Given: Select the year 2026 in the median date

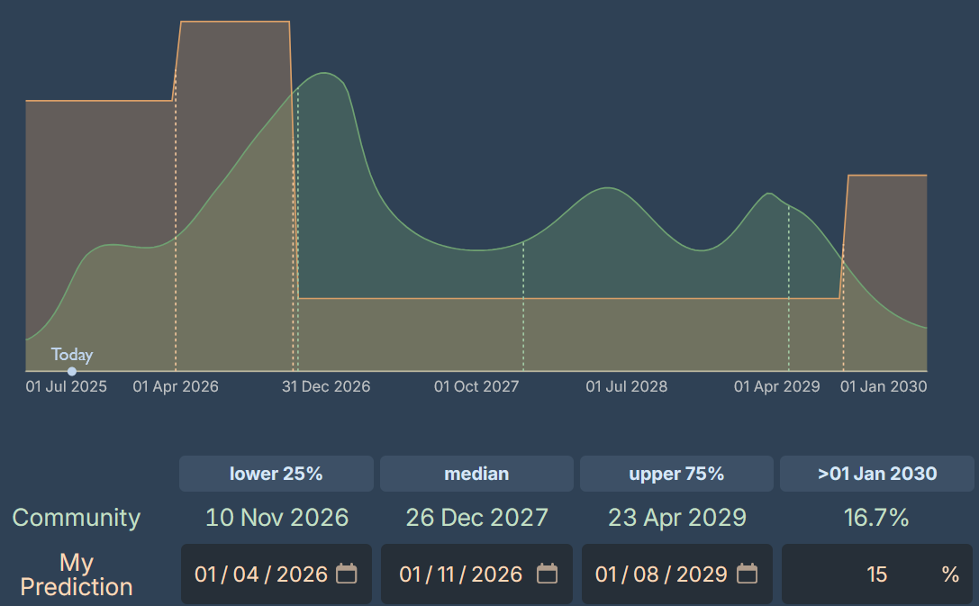Looking at the screenshot, I should click(x=498, y=574).
